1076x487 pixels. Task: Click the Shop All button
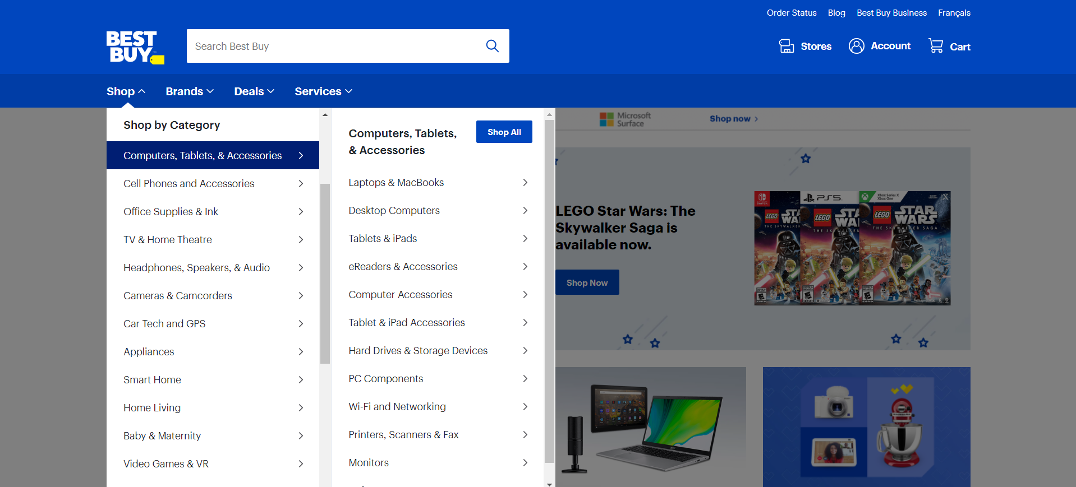tap(504, 132)
